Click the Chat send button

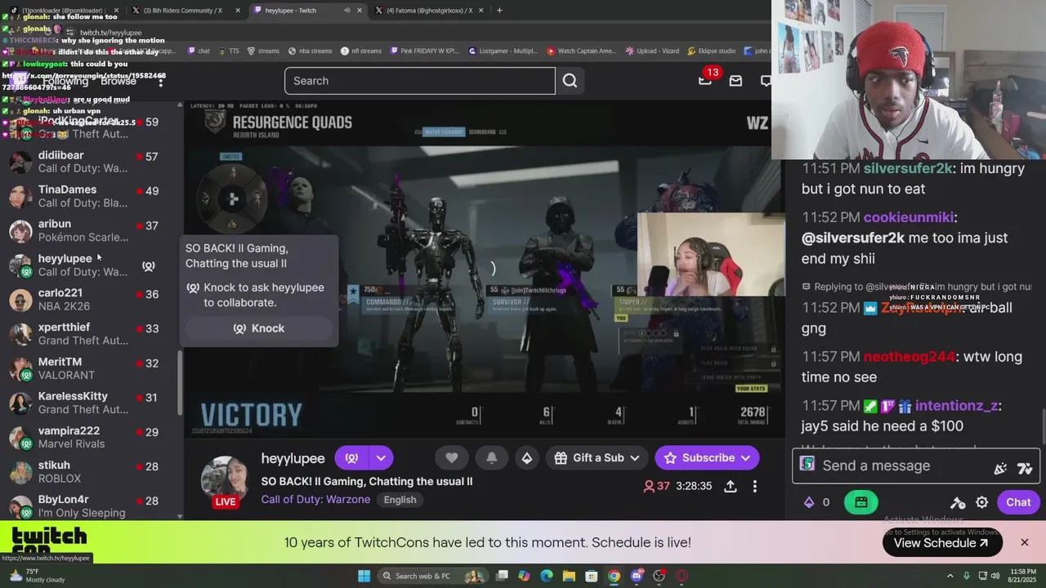point(1017,502)
